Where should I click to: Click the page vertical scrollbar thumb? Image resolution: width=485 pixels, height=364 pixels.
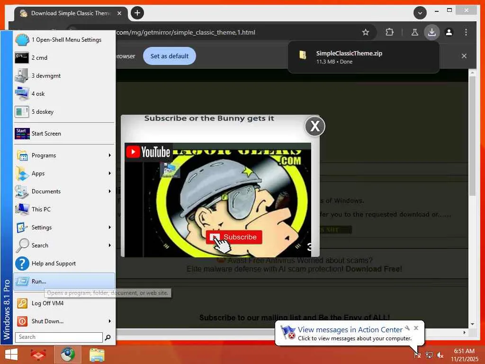coord(472,136)
